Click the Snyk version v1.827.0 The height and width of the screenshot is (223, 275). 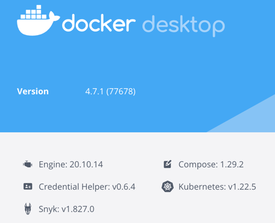point(78,209)
